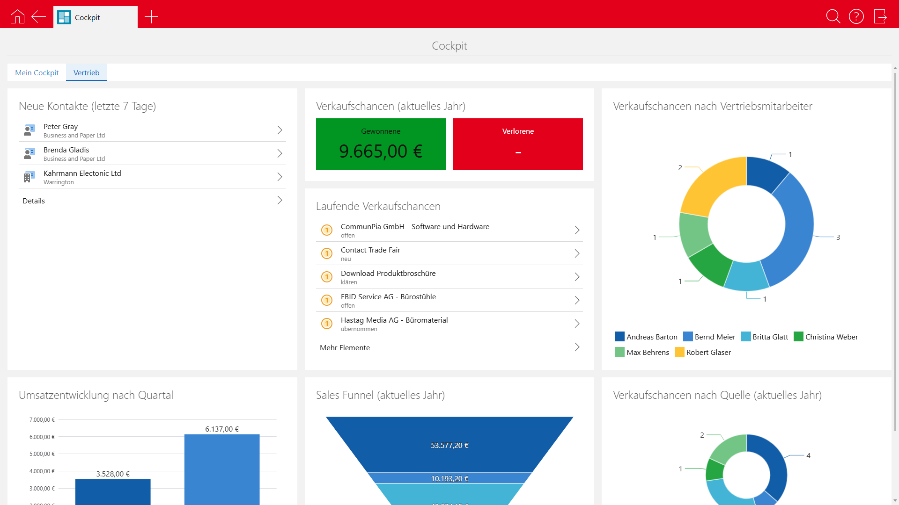Open Kahrmann Electonic Ltd row chevron
Viewport: 899px width, 505px height.
pyautogui.click(x=280, y=177)
